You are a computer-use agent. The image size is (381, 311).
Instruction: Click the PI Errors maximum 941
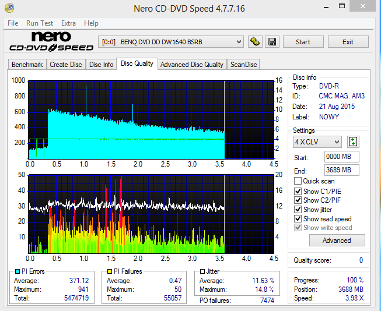pyautogui.click(x=83, y=289)
